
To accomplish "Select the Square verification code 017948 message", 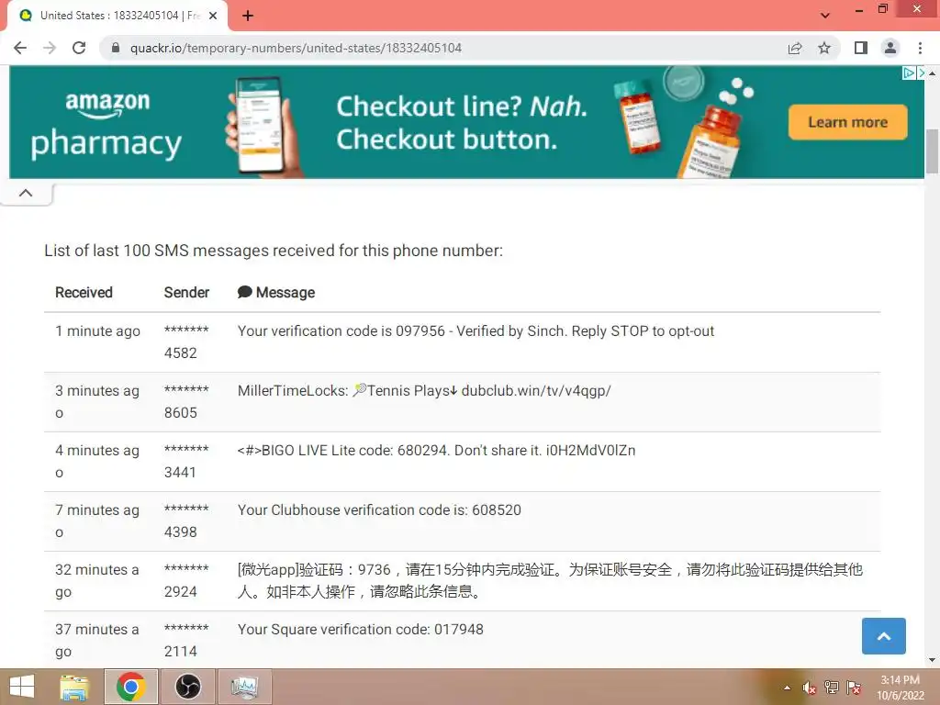I will point(360,630).
